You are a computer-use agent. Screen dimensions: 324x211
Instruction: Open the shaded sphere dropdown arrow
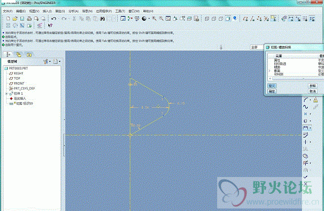point(149,19)
